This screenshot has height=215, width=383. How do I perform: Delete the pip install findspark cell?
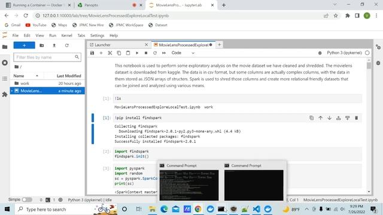(x=357, y=118)
